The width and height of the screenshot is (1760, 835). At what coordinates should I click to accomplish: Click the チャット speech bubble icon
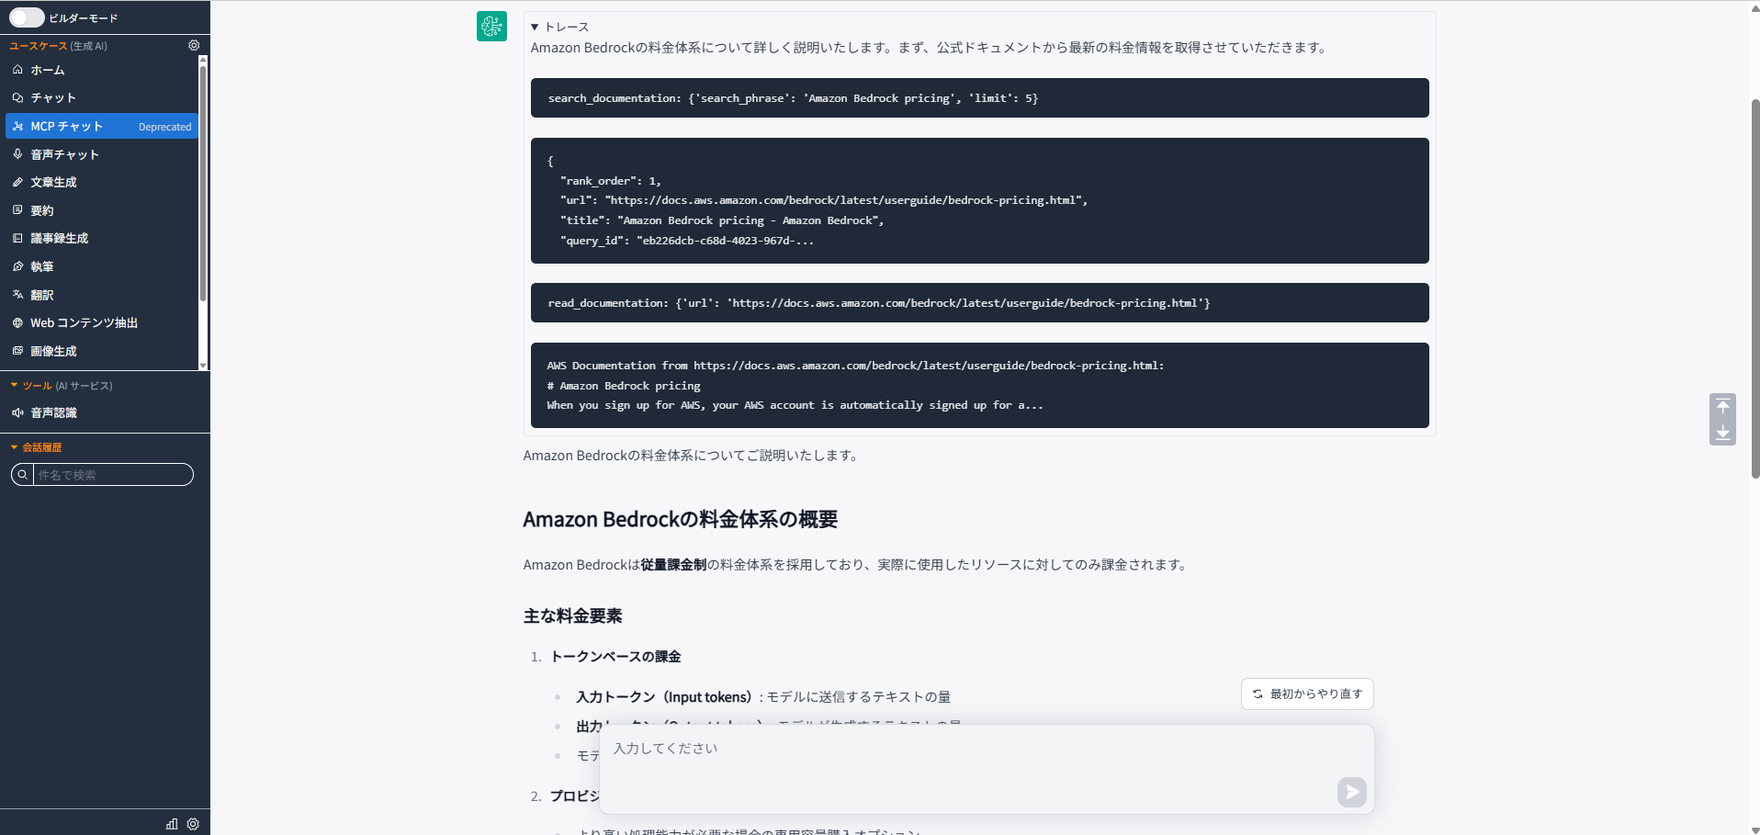[17, 97]
